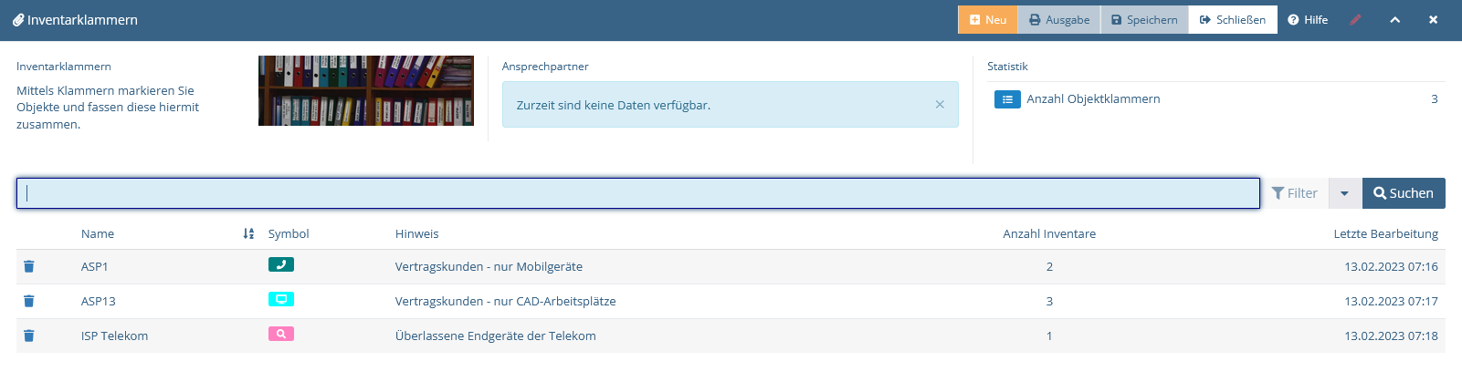The width and height of the screenshot is (1462, 382).
Task: Collapse the panel with the up chevron
Action: pos(1395,19)
